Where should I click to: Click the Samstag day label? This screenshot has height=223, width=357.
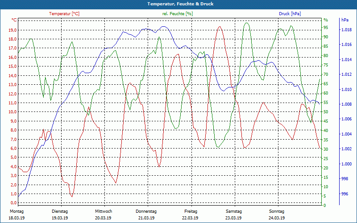[x=233, y=211]
